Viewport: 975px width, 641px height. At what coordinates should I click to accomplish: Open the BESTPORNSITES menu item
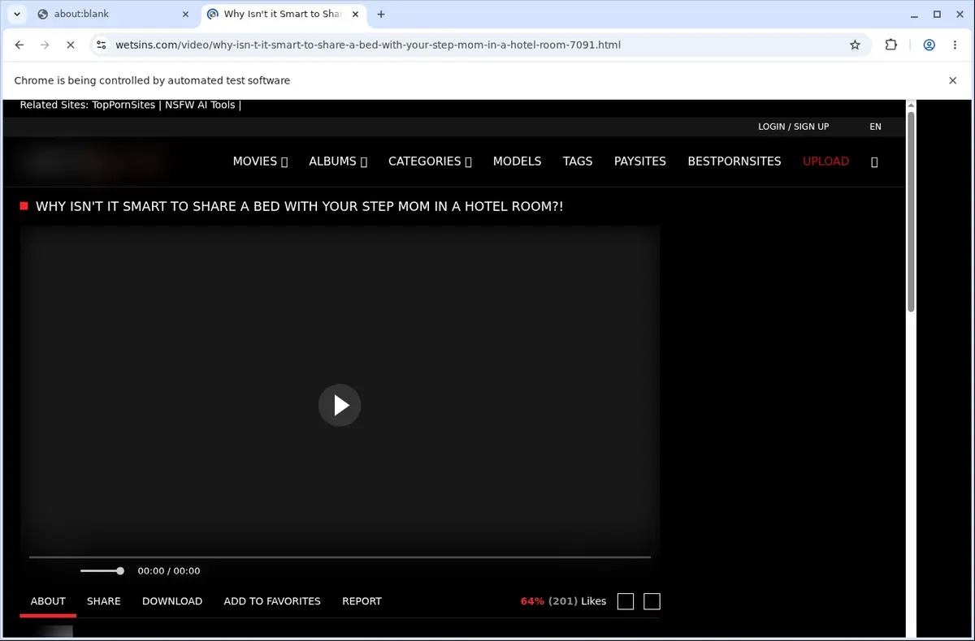(734, 161)
